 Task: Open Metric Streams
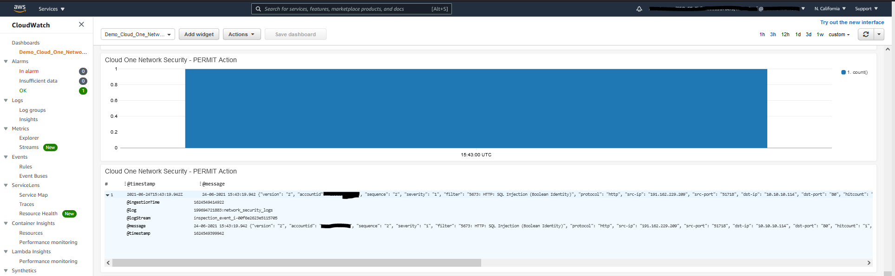pos(29,147)
